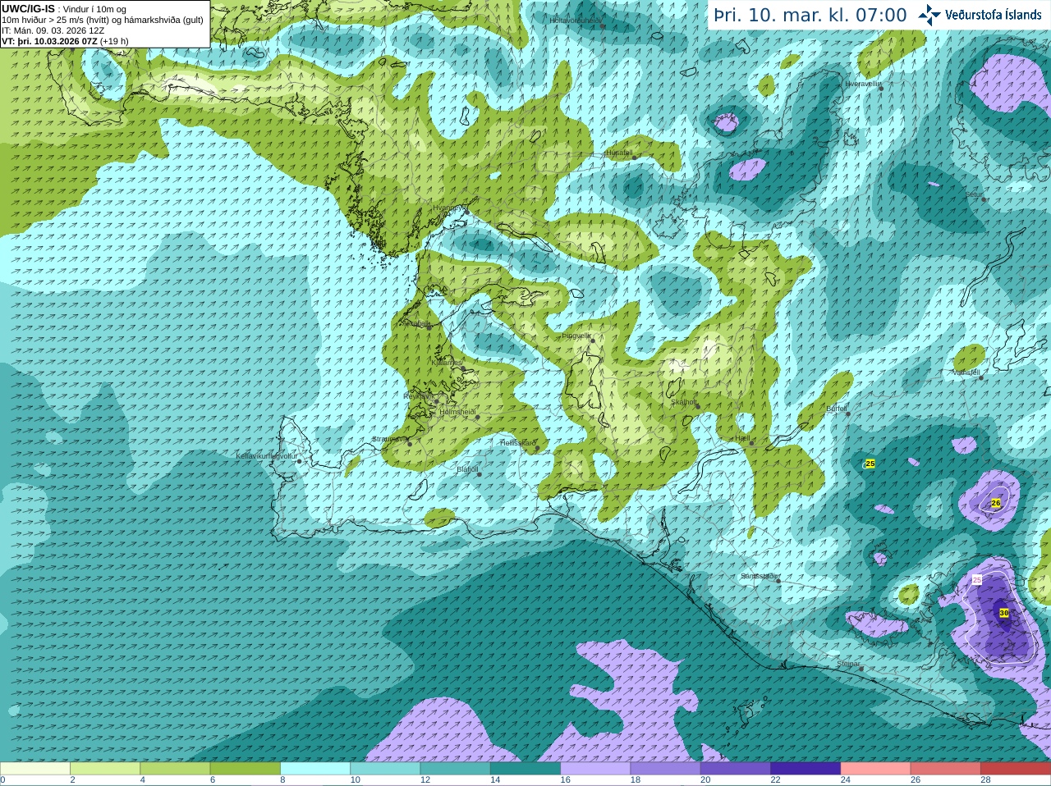The height and width of the screenshot is (786, 1051).
Task: Select the 12–14 m/s legend swatch
Action: tap(456, 769)
